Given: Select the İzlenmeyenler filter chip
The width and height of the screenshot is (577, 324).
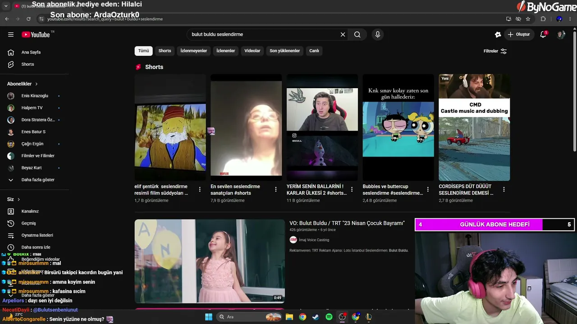Looking at the screenshot, I should coord(194,51).
